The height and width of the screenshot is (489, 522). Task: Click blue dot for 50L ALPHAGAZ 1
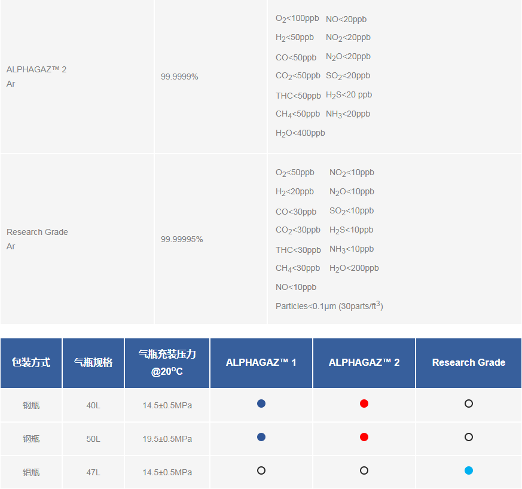261,437
